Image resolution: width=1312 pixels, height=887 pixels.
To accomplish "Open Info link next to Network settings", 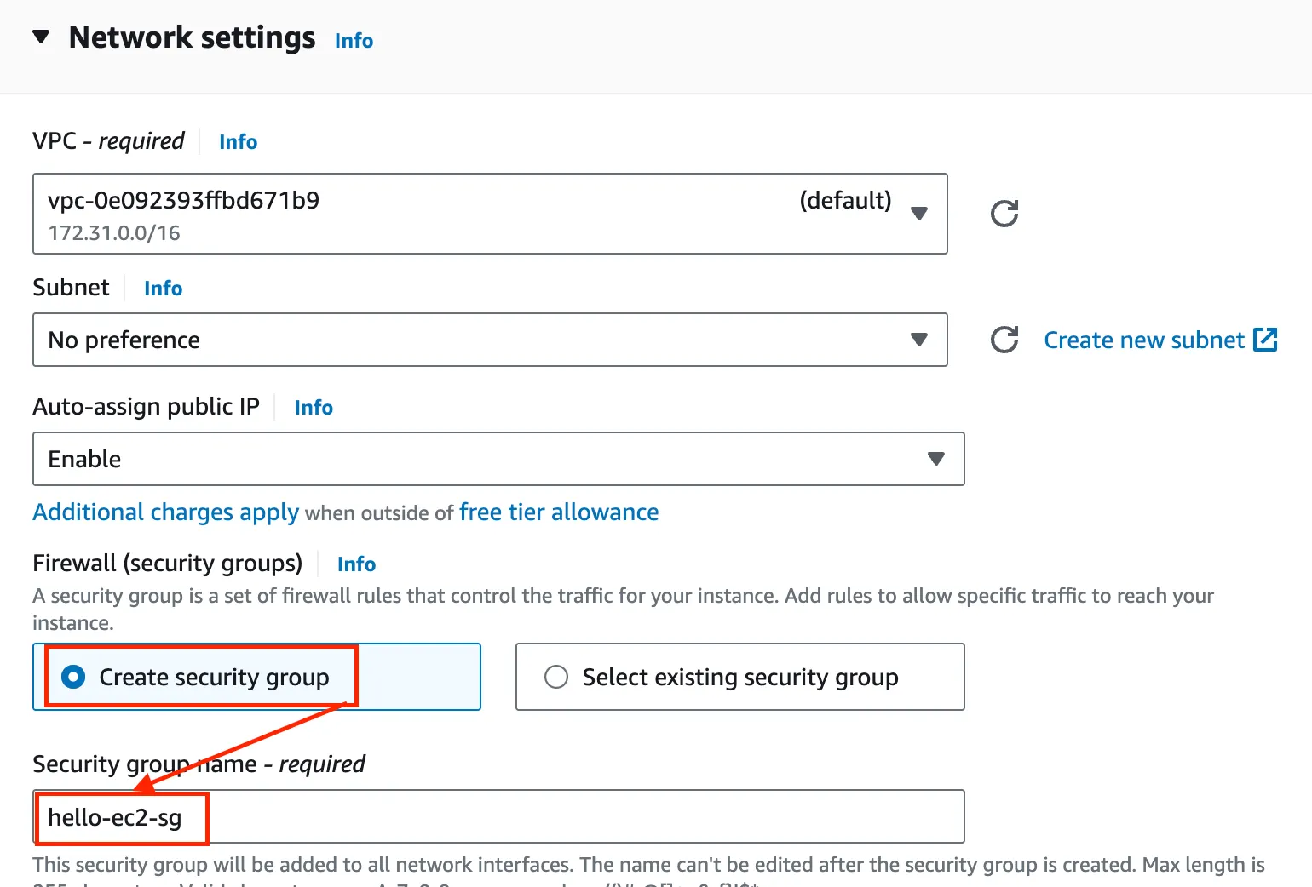I will pyautogui.click(x=354, y=41).
